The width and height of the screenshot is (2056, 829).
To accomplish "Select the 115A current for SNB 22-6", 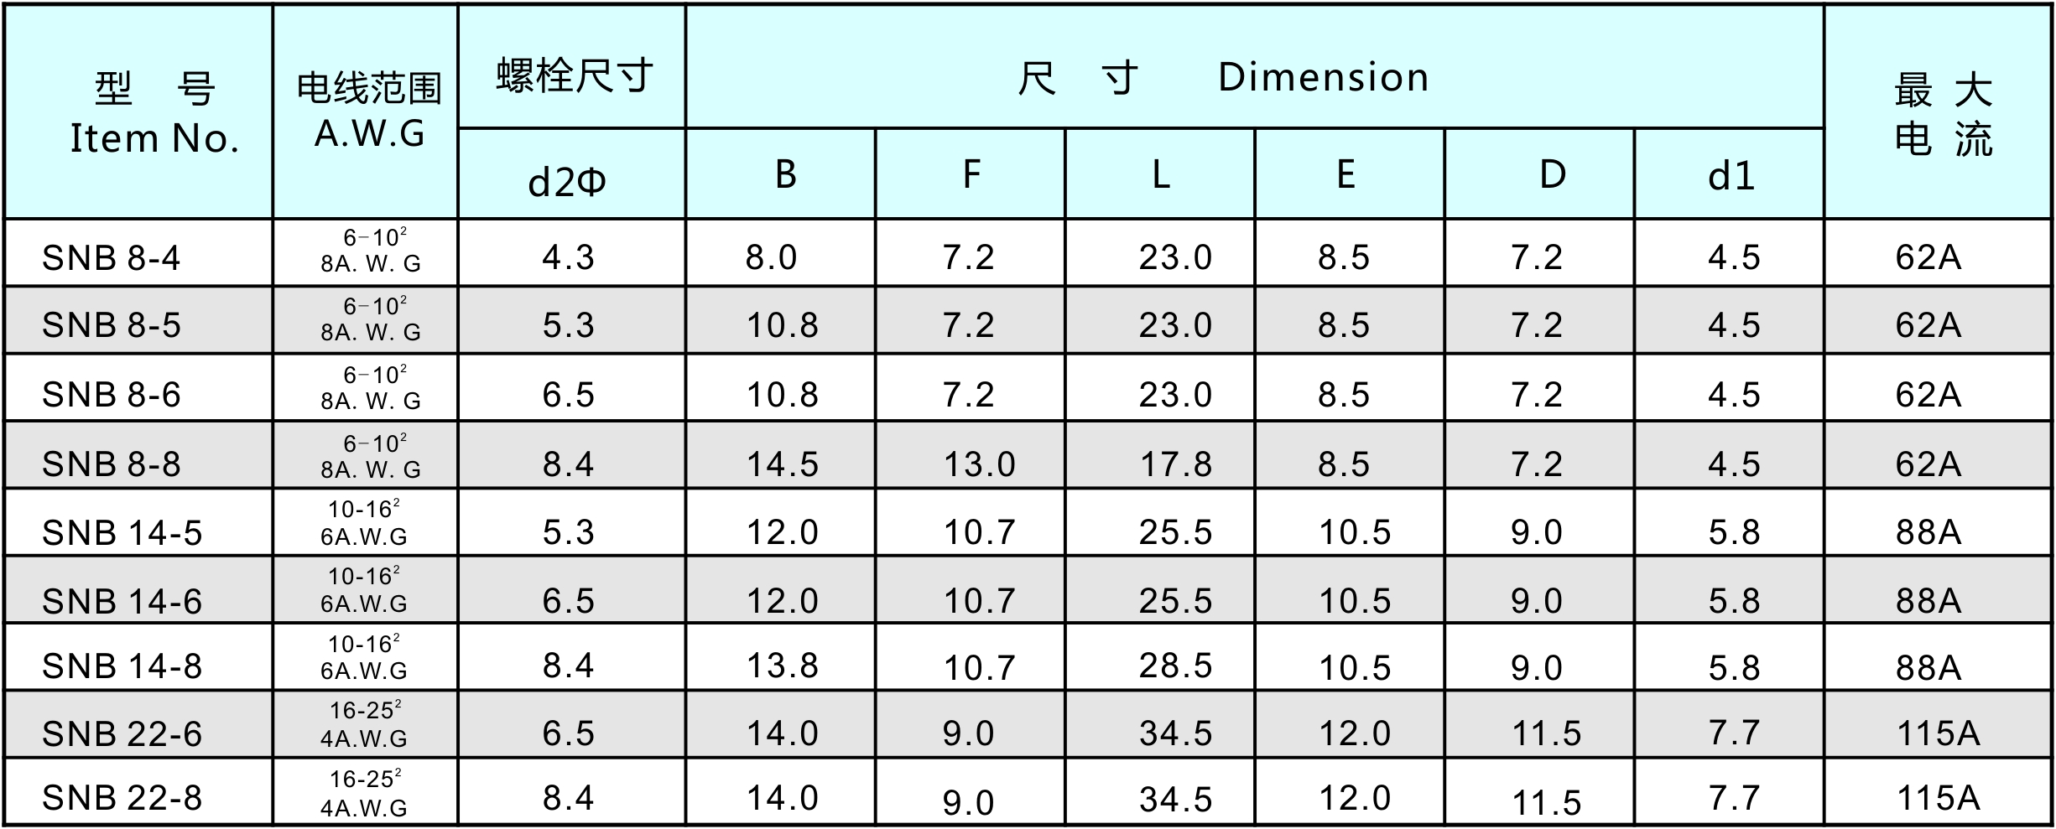I will coord(1938,733).
